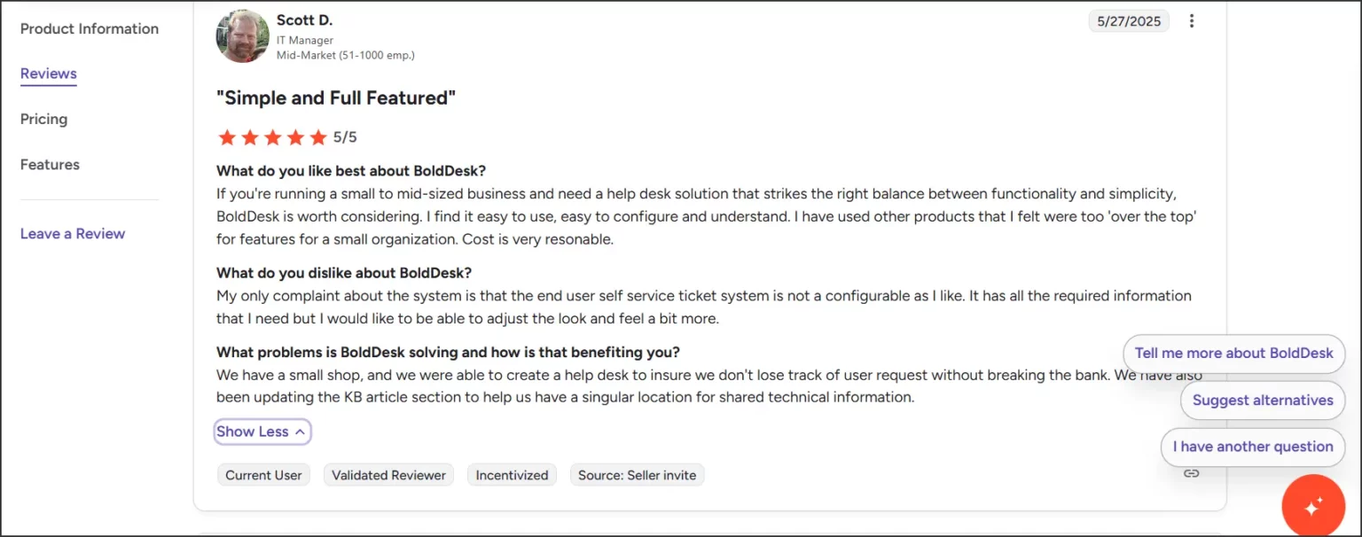
Task: Go to Product Information section
Action: click(90, 28)
